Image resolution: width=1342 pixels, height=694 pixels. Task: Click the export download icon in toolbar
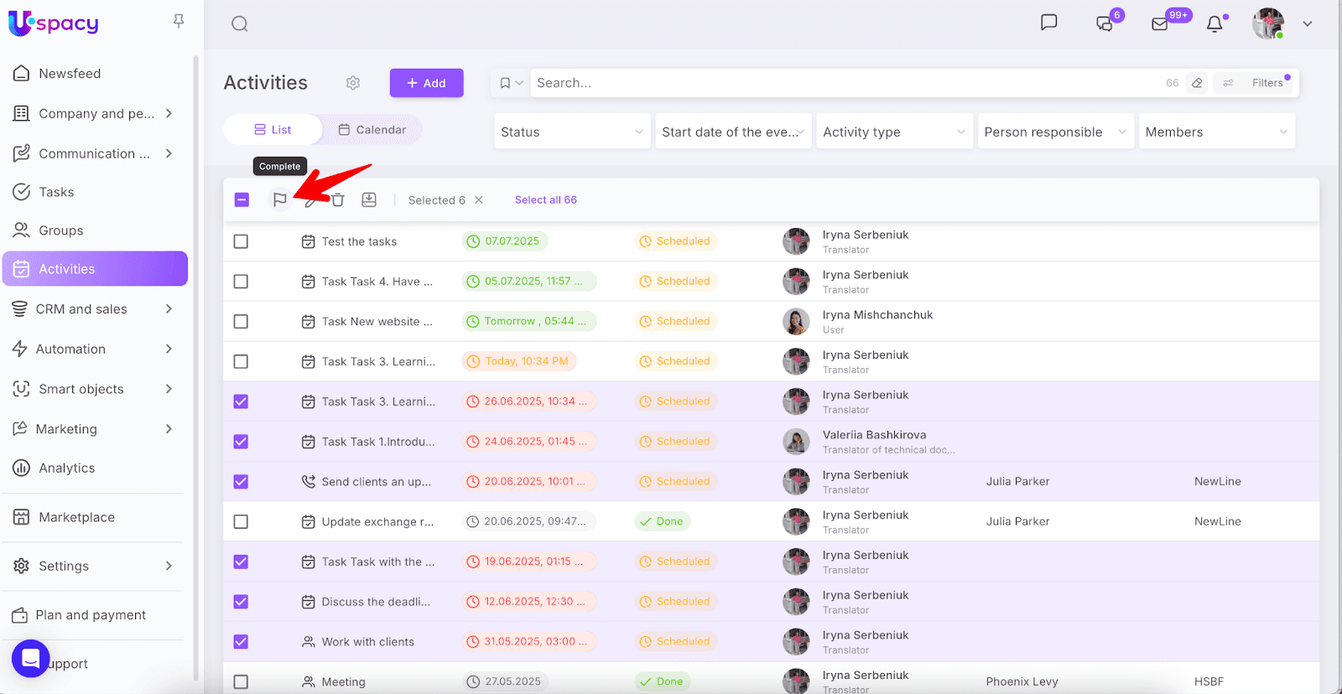tap(369, 199)
